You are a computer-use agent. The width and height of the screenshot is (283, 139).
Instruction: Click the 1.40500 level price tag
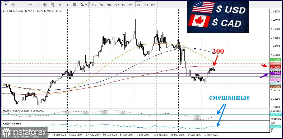[x=275, y=63]
